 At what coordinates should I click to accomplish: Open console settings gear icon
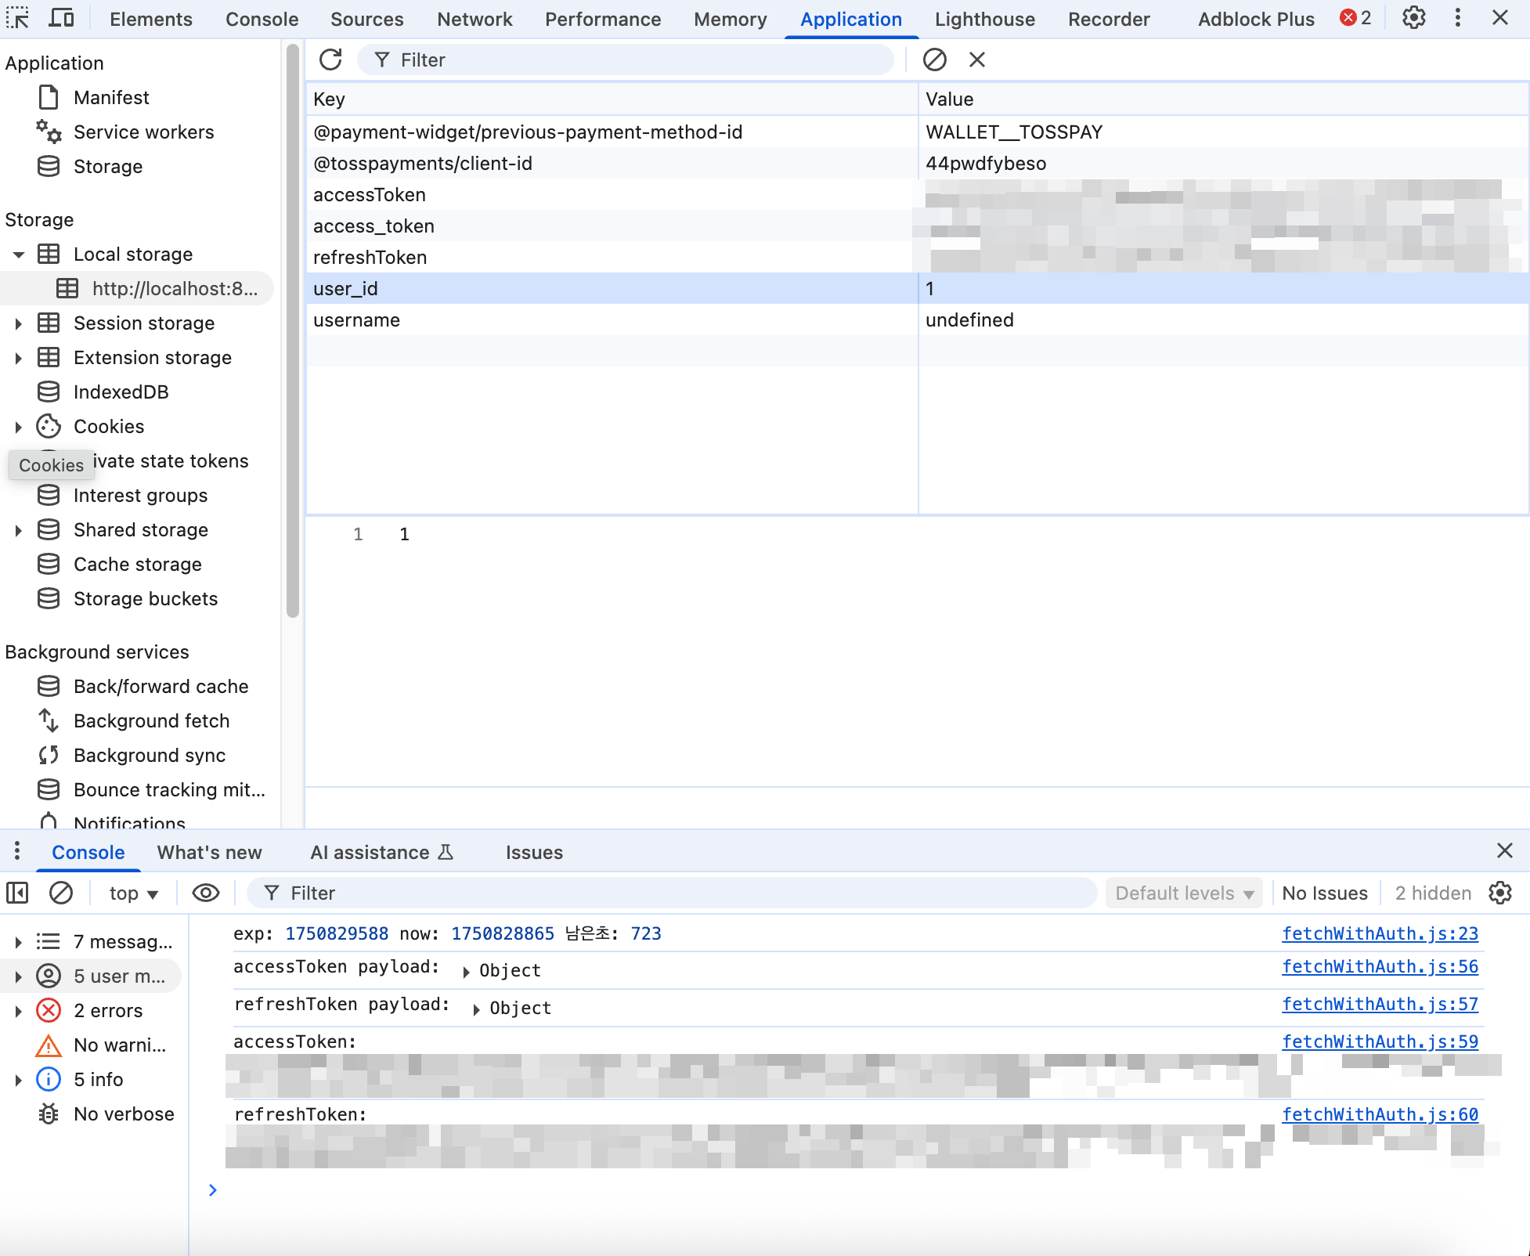click(x=1499, y=893)
